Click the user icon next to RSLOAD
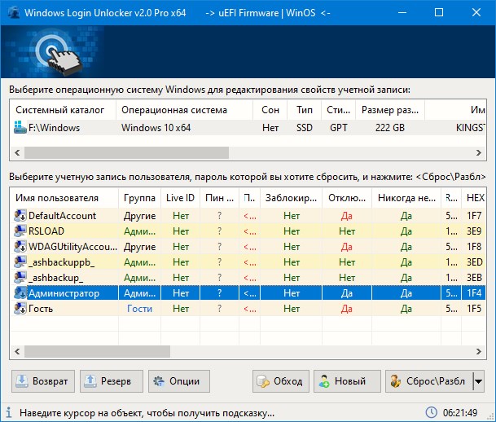The width and height of the screenshot is (496, 422). click(x=20, y=231)
